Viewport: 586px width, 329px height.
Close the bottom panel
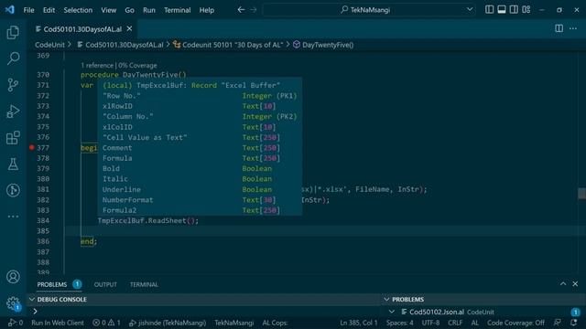click(x=575, y=284)
